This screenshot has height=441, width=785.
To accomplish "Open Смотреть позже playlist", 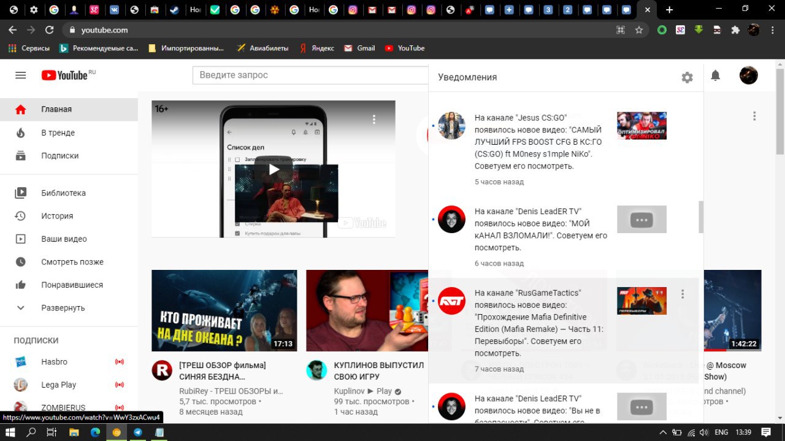I will [x=69, y=262].
